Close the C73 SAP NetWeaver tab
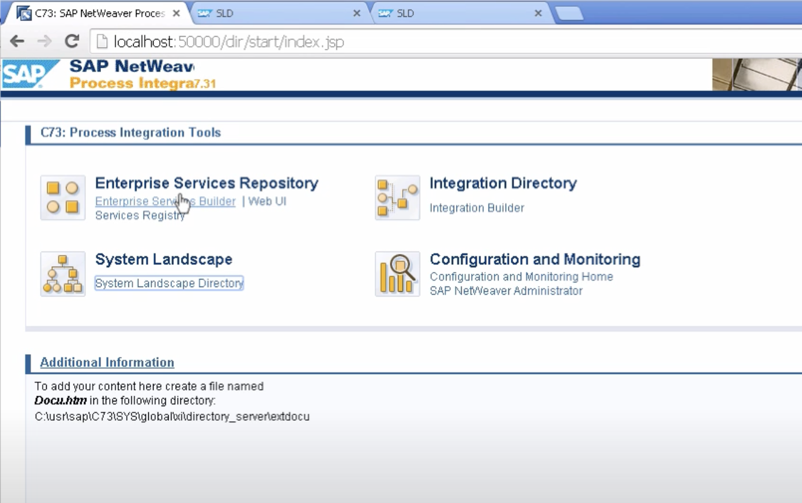 click(x=176, y=13)
